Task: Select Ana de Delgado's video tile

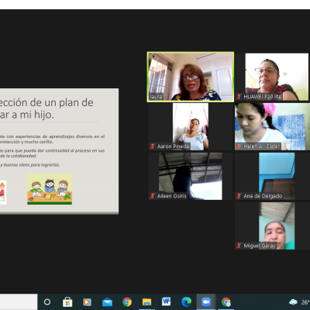Action: pos(272,176)
